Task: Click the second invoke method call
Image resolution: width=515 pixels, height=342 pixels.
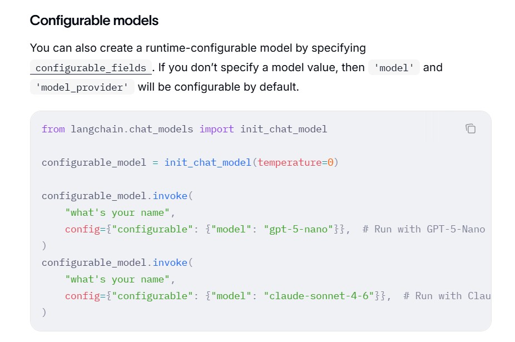Action: pos(170,262)
